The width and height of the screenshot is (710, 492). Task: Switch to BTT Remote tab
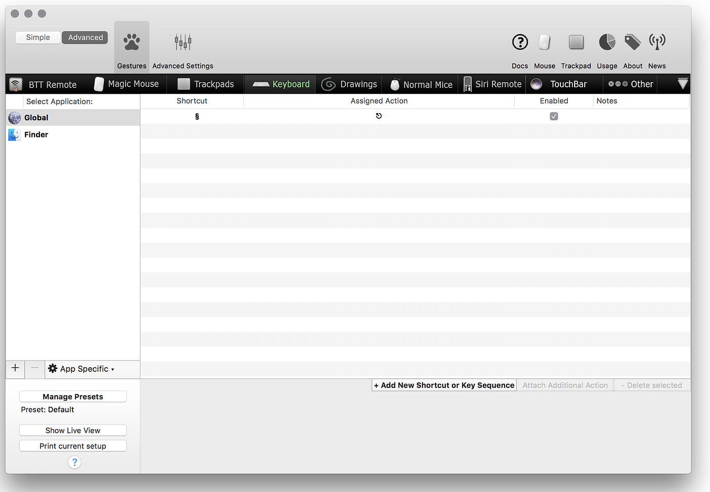[x=44, y=84]
